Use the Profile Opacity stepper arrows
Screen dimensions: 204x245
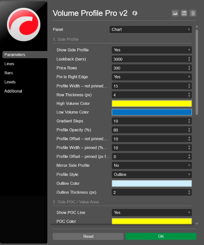pos(189,130)
